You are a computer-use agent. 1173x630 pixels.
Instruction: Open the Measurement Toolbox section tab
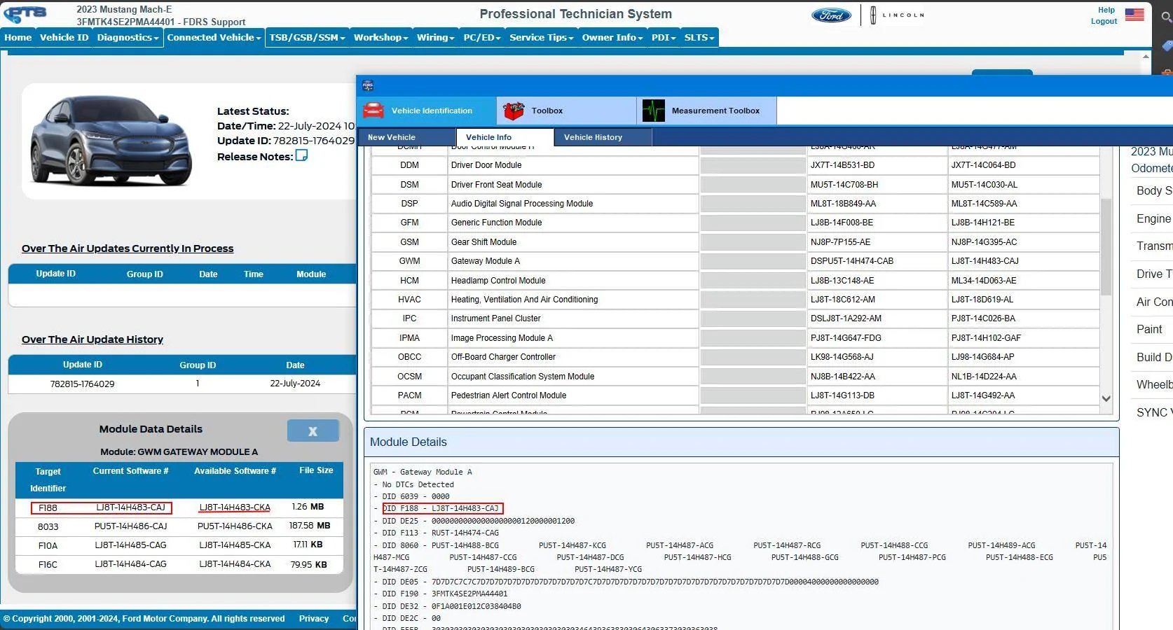707,111
